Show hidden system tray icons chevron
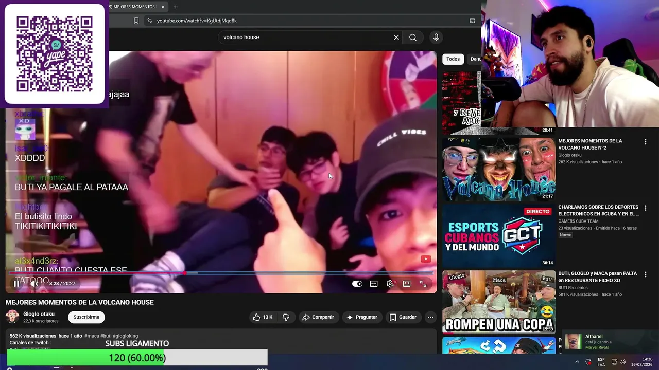This screenshot has width=659, height=370. [577, 362]
